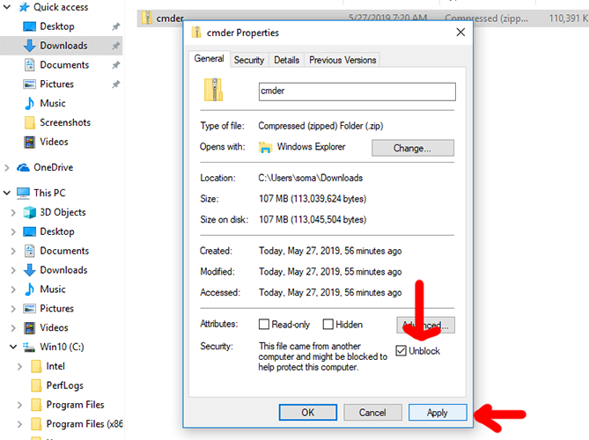
Task: Open Videos film icon under Quick access
Action: click(29, 142)
